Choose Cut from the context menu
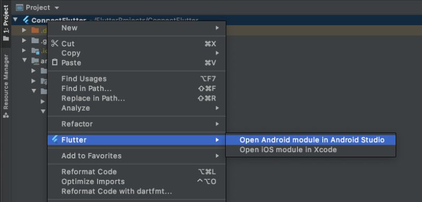This screenshot has width=422, height=202. [x=137, y=44]
